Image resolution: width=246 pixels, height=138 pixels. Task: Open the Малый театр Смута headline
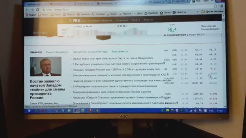pos(113,58)
